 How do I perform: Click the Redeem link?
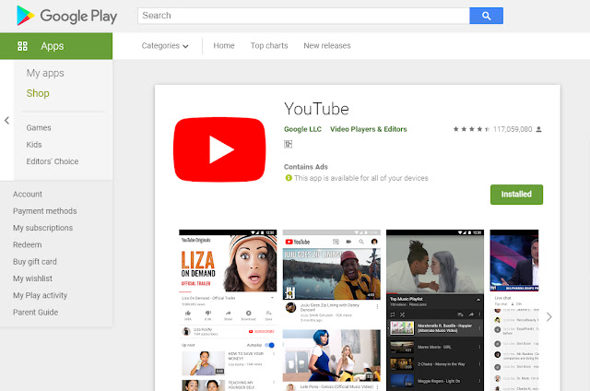point(27,244)
